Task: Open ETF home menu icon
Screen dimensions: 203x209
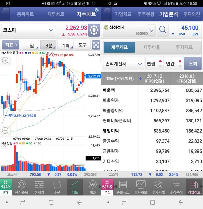Action: pyautogui.click(x=6, y=187)
